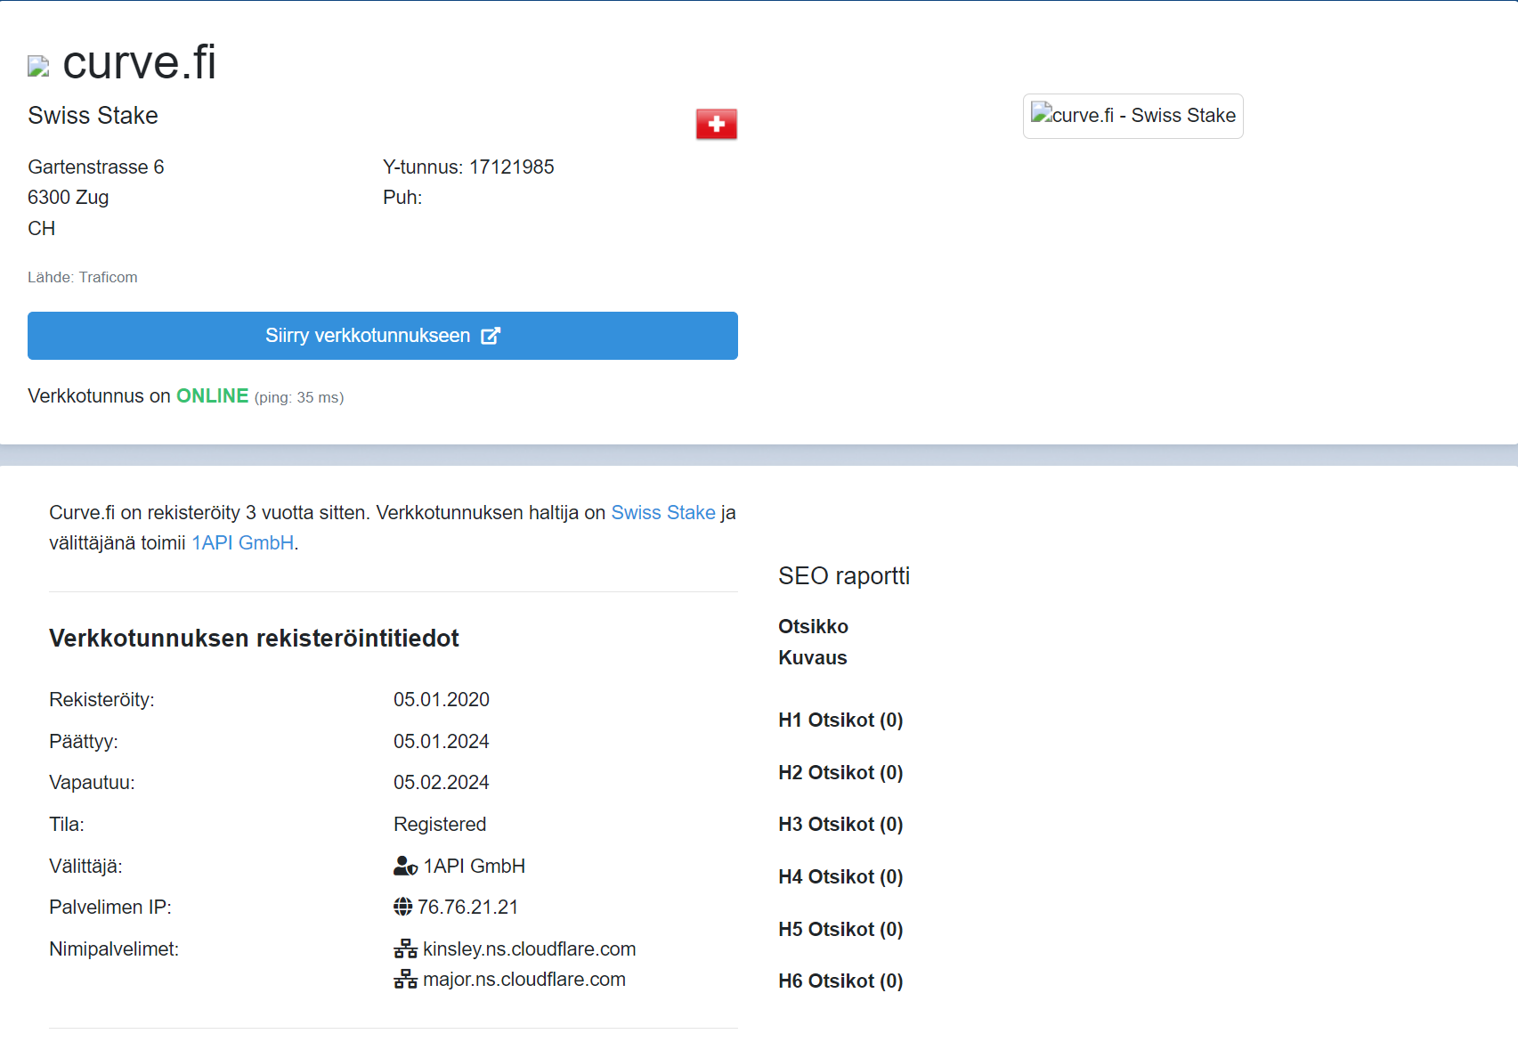Click release date 05.02.2024
This screenshot has width=1518, height=1042.
click(x=442, y=782)
